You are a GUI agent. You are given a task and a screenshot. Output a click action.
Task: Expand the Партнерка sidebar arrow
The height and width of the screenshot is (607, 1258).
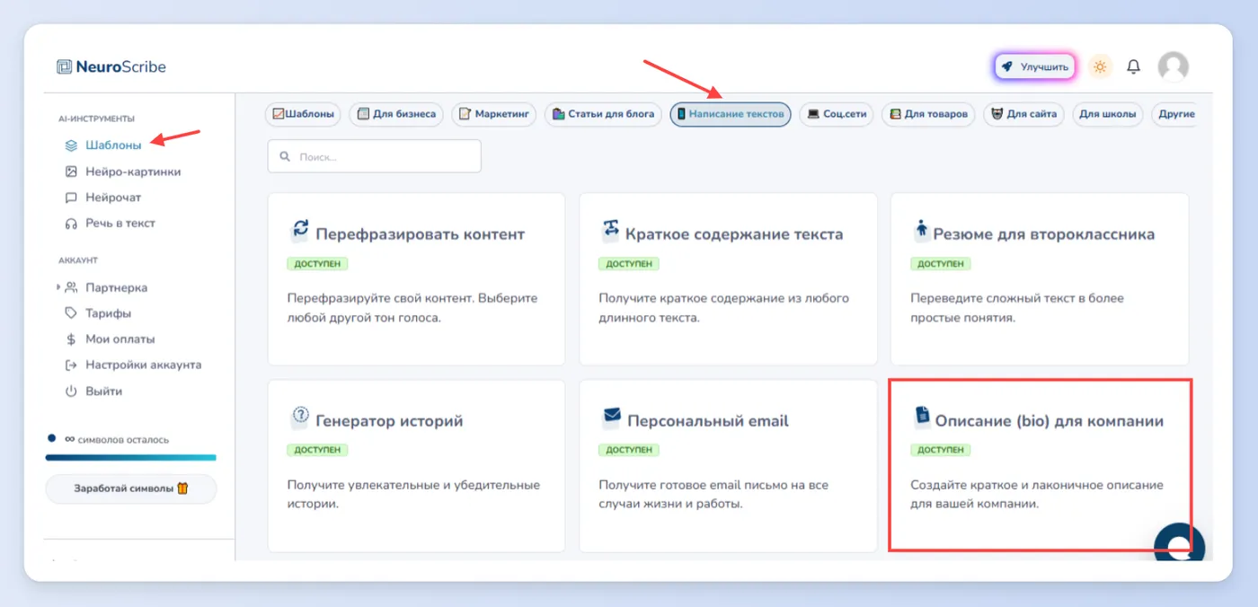(x=58, y=287)
